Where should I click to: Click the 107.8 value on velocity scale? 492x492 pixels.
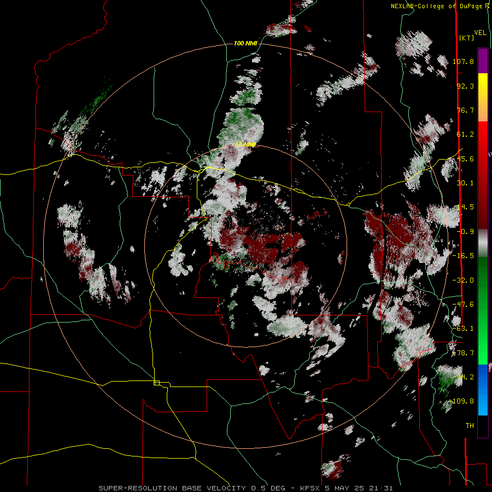pos(463,61)
